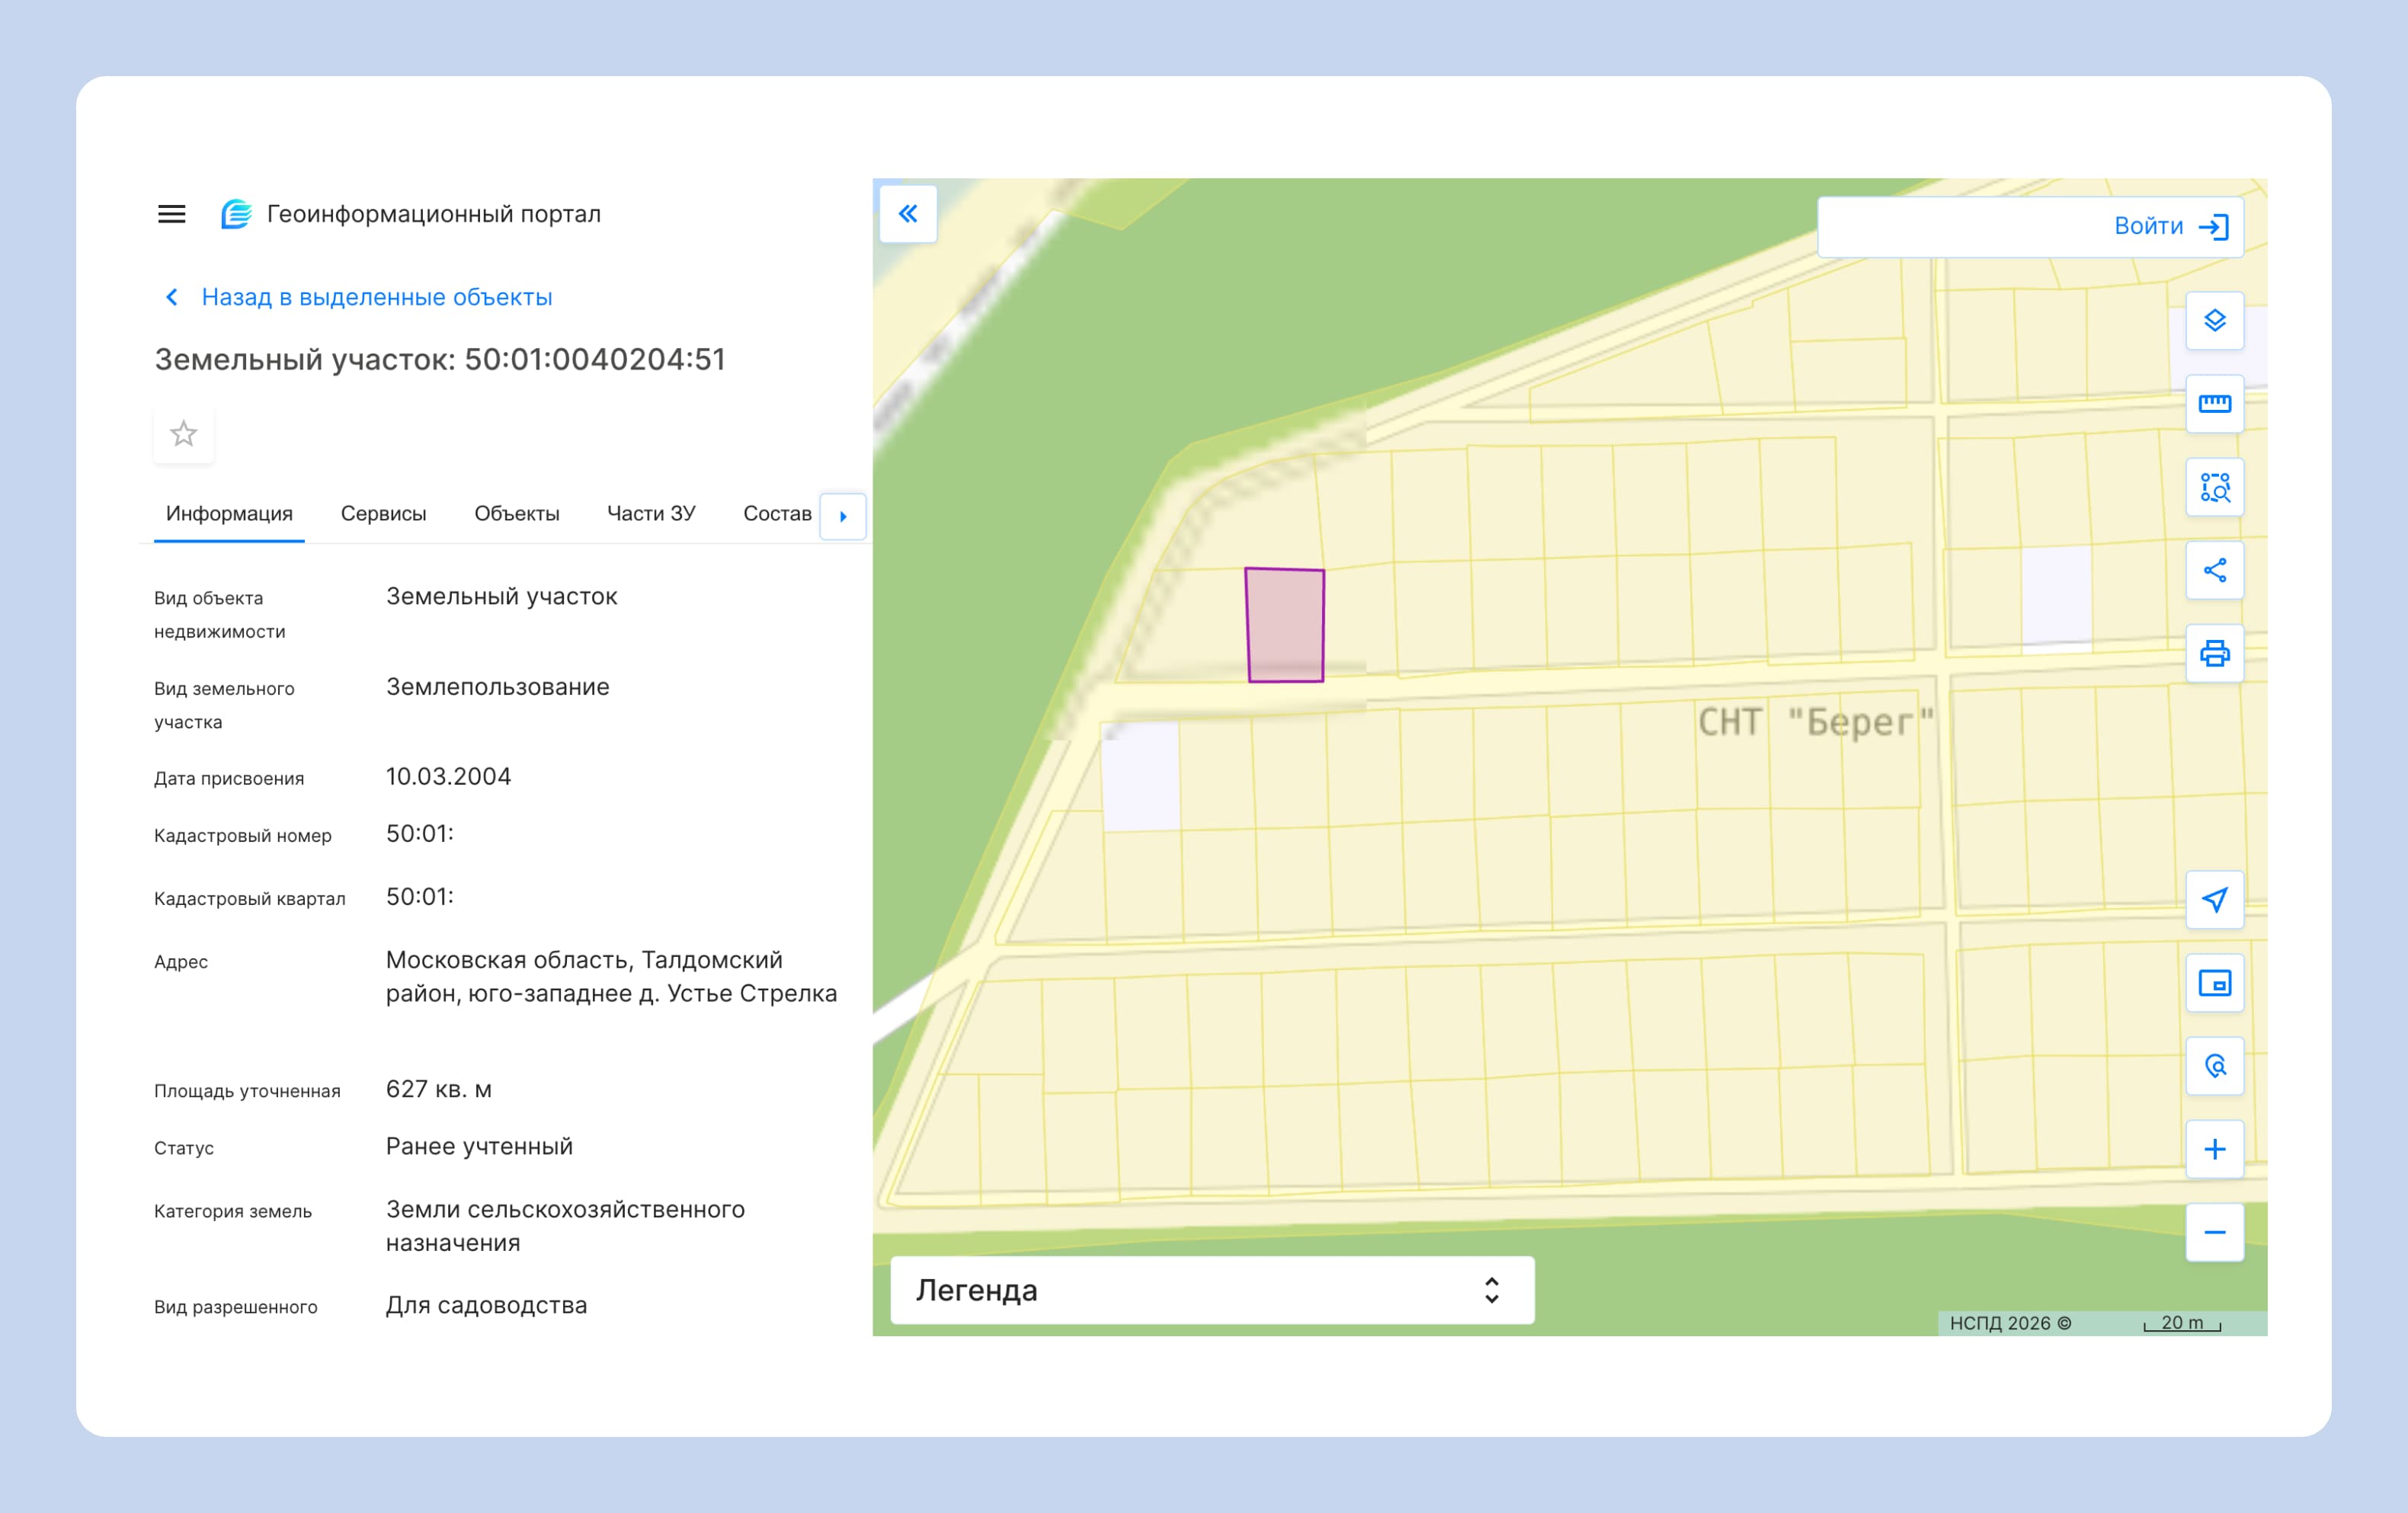This screenshot has width=2408, height=1513.
Task: Open the Части ЗУ tab
Action: [x=651, y=514]
